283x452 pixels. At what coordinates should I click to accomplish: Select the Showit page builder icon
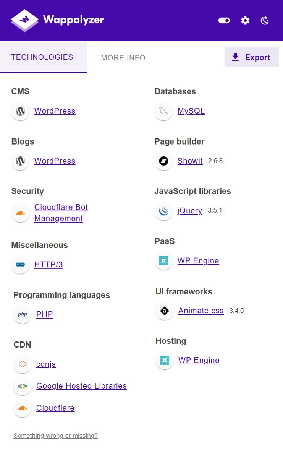(x=163, y=161)
